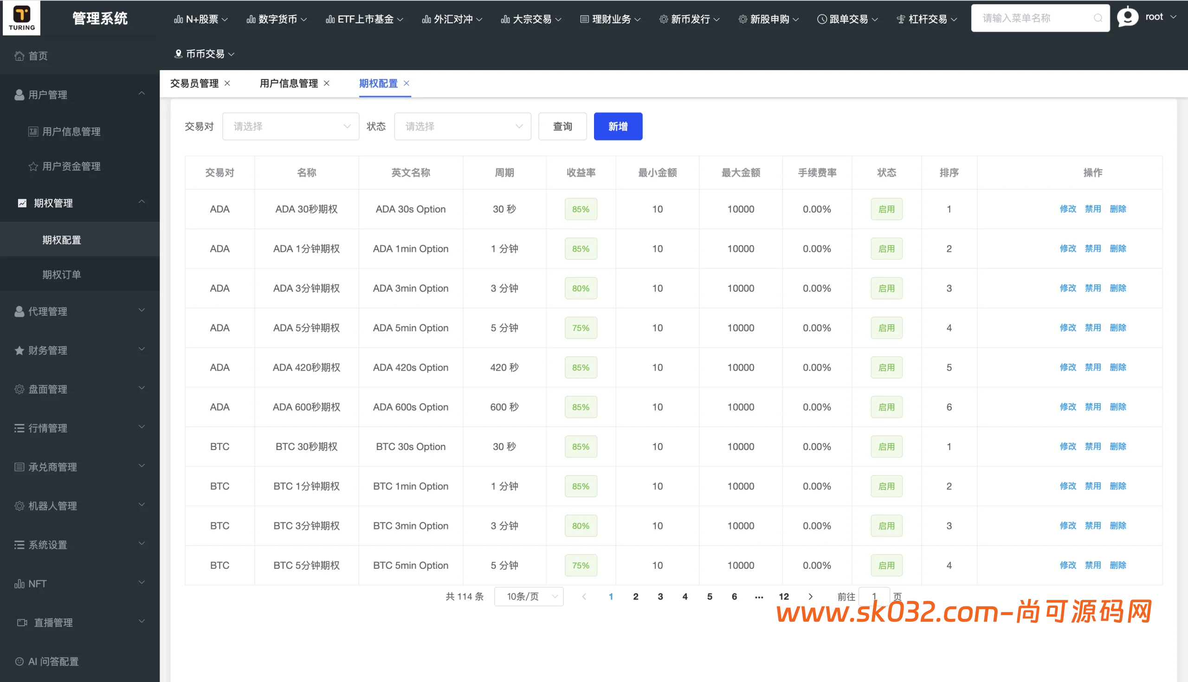Open the root user avatar menu
Image resolution: width=1188 pixels, height=682 pixels.
1128,17
